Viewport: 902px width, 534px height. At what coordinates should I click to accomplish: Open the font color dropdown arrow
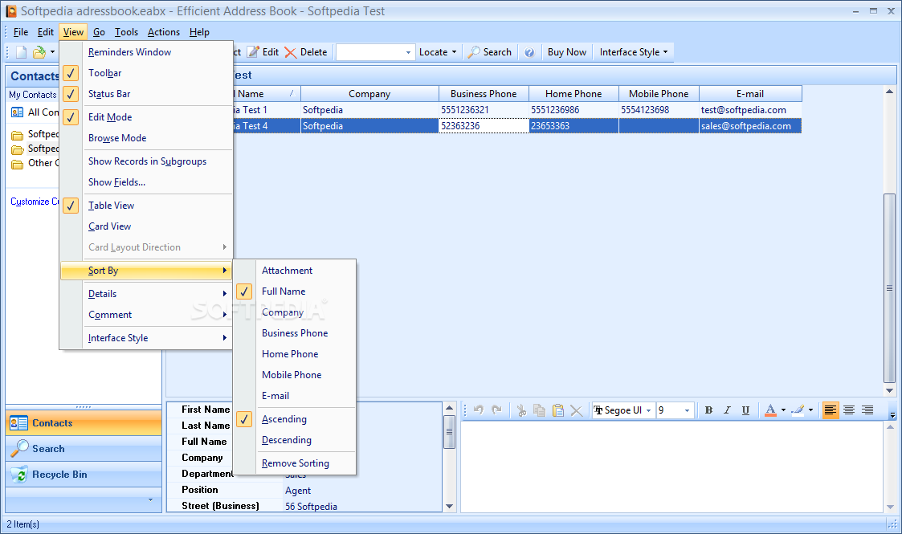(783, 410)
